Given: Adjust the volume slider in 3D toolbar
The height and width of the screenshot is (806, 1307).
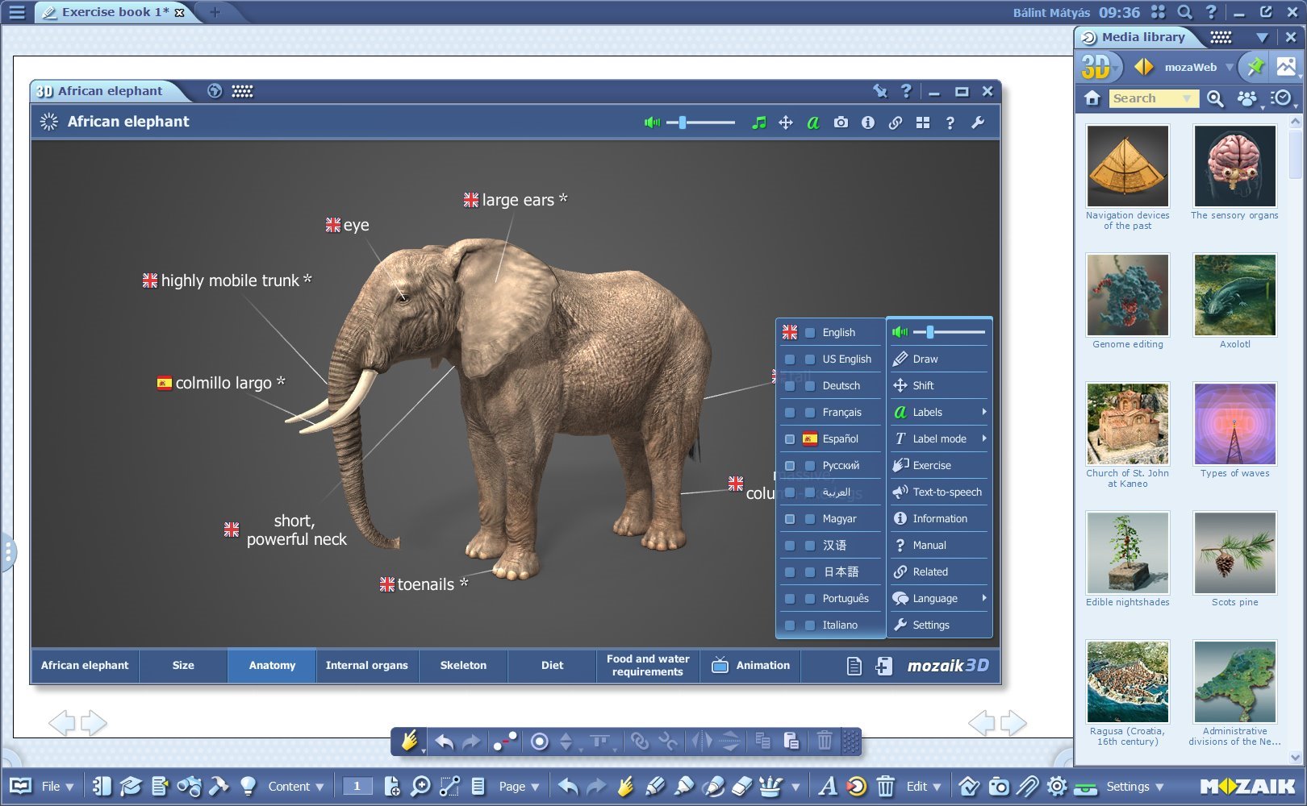Looking at the screenshot, I should tap(683, 123).
